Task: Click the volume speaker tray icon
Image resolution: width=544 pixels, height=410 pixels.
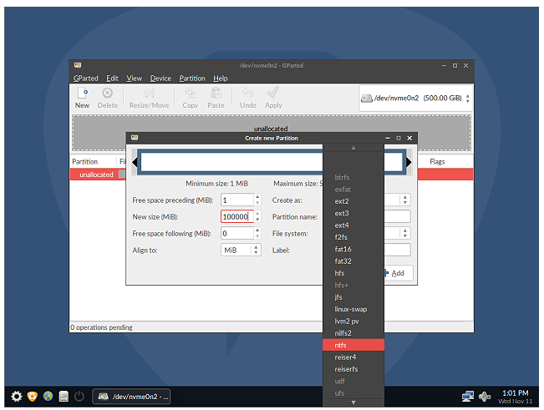Action: [x=485, y=396]
